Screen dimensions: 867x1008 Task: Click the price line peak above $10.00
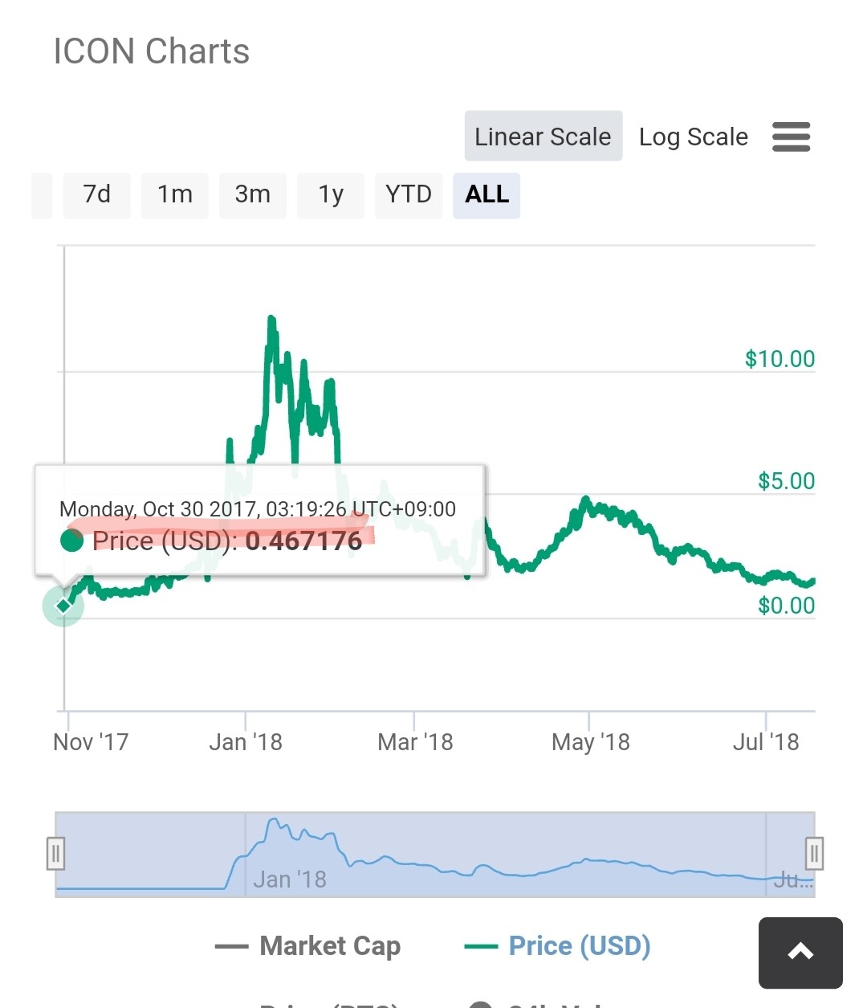click(x=271, y=320)
